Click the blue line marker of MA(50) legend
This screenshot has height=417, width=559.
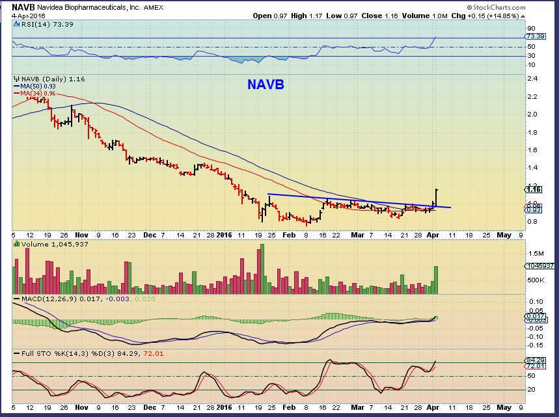[x=17, y=87]
